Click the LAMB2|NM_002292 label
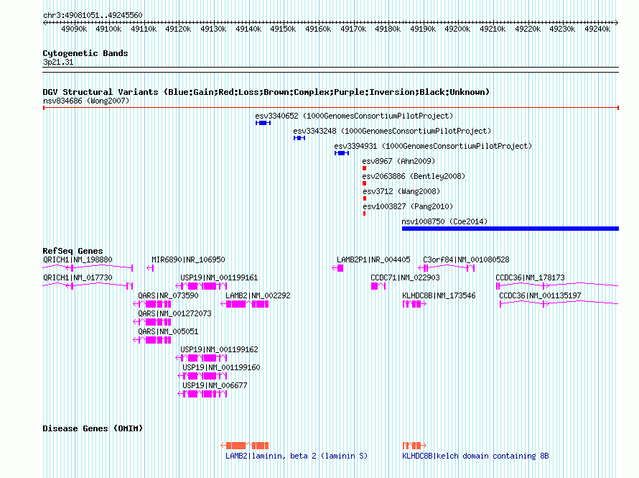This screenshot has height=478, width=639. point(258,295)
